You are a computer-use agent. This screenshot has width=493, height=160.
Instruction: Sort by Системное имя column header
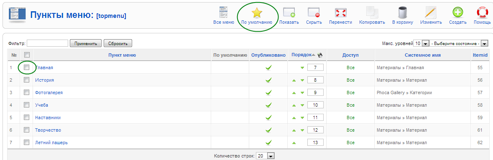[x=423, y=55]
